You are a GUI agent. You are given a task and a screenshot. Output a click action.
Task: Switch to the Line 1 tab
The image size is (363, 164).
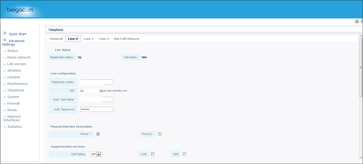pyautogui.click(x=89, y=39)
